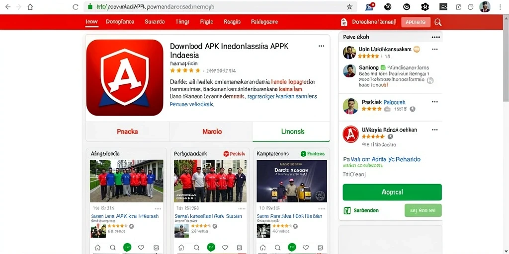The image size is (509, 254).
Task: Open the red-shirt photo in Perbgdaodank card
Action: [210, 181]
